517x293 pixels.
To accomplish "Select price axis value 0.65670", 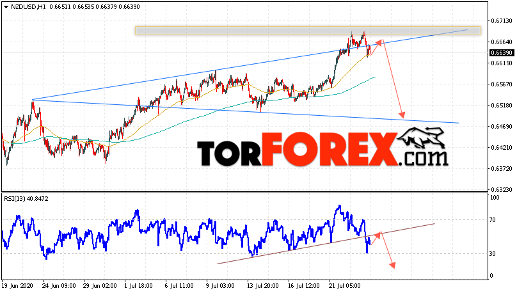I will point(502,84).
